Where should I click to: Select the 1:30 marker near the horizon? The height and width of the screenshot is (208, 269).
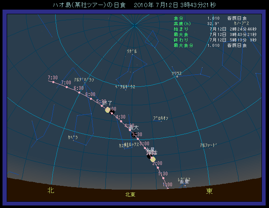(163, 174)
